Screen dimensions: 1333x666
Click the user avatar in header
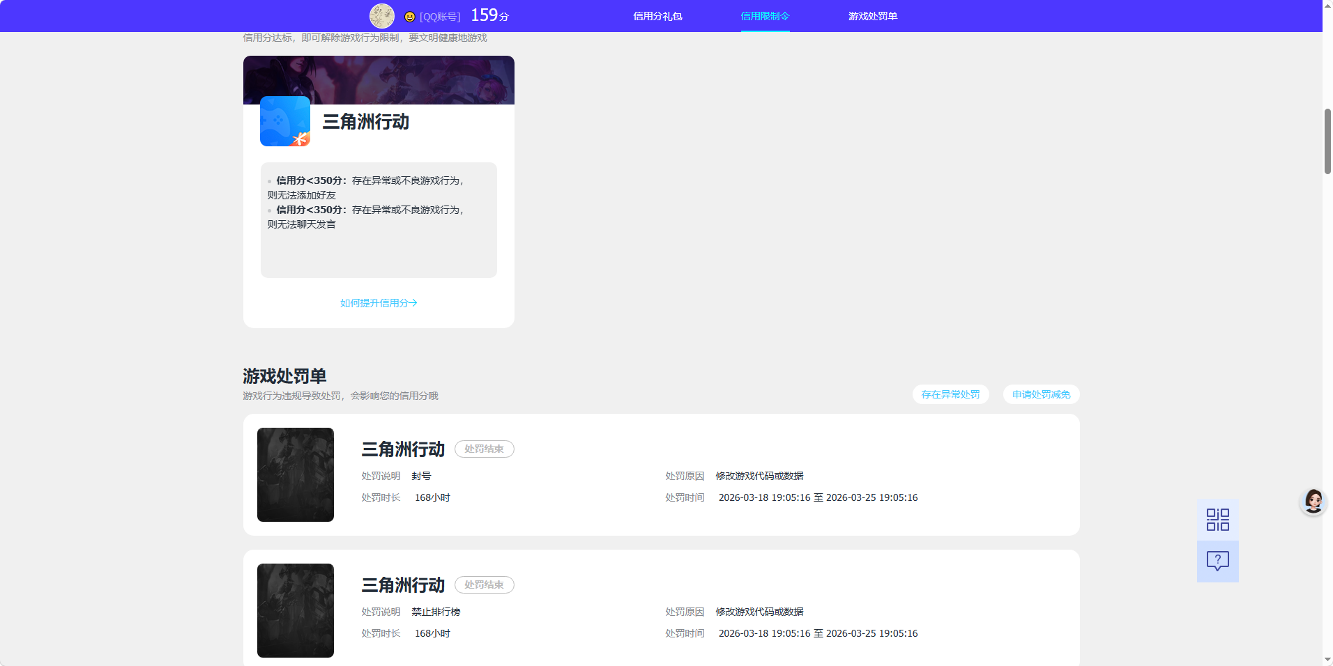pos(382,16)
